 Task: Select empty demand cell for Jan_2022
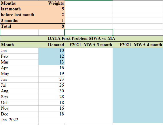[52, 120]
